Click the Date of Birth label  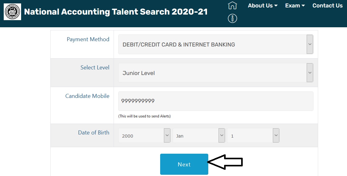click(94, 133)
